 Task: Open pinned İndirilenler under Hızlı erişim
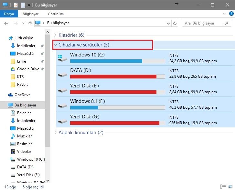pyautogui.click(x=26, y=45)
